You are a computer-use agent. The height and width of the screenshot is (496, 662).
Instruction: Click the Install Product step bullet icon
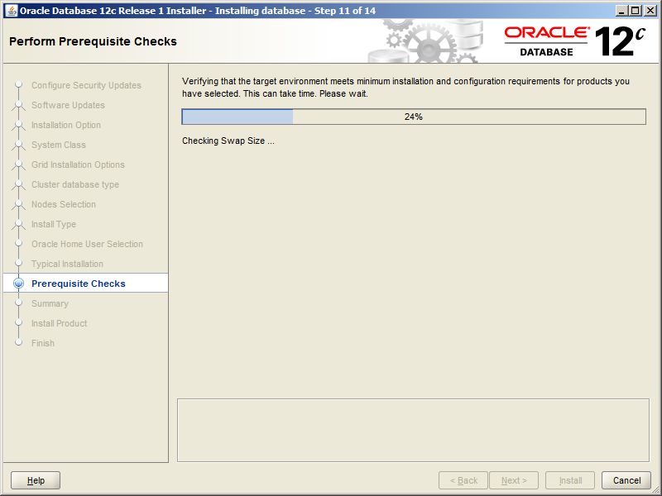tap(18, 322)
